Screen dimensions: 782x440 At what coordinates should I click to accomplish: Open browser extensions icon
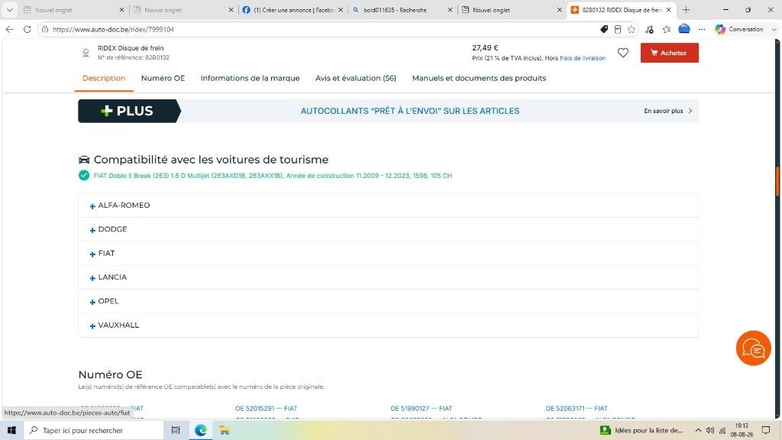coord(649,30)
